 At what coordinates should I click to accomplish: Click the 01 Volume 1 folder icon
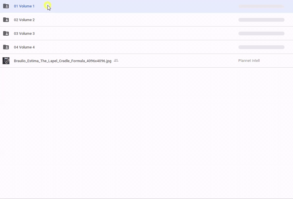coord(6,6)
